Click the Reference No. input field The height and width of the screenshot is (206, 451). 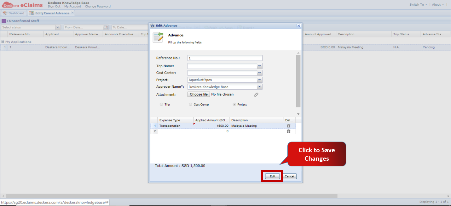tap(225, 58)
